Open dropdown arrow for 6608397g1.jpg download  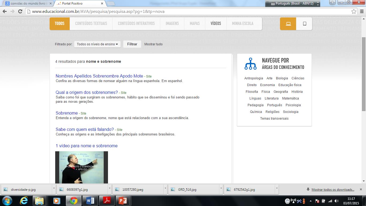(x=110, y=189)
